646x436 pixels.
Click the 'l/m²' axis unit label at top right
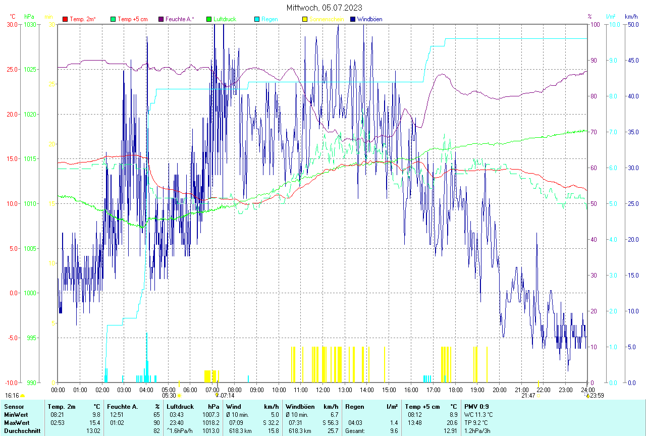coord(610,17)
